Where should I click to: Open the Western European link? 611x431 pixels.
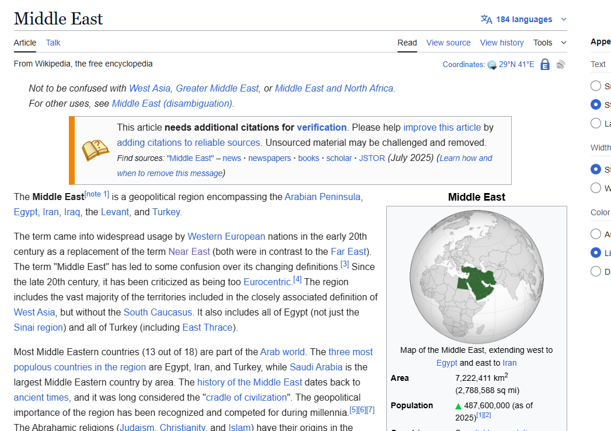(x=226, y=236)
